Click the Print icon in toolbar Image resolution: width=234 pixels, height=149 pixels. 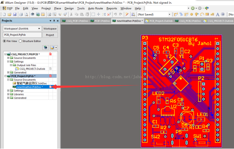[21, 14]
